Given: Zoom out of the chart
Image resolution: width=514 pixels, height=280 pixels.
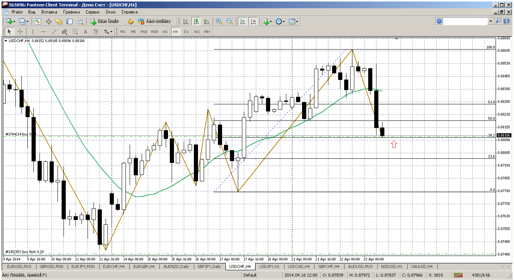Looking at the screenshot, I should [230, 21].
